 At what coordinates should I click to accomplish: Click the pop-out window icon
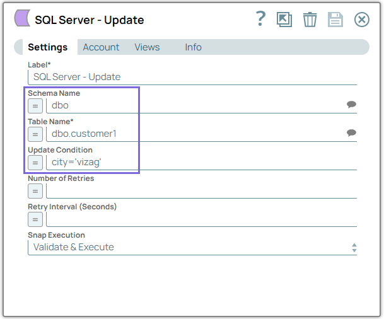(x=284, y=20)
